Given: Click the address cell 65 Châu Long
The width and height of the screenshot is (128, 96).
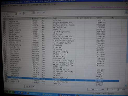Looking at the screenshot, I should (57, 50).
